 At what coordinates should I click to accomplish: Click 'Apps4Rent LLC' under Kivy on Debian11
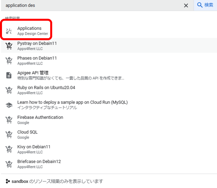coord(30,152)
